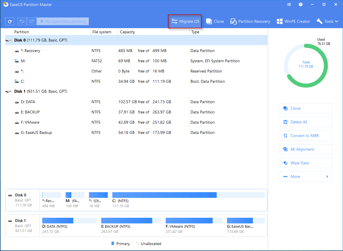Click the eraser icon beside Wipe Data
Screen dimensions: 343x251
click(285, 163)
